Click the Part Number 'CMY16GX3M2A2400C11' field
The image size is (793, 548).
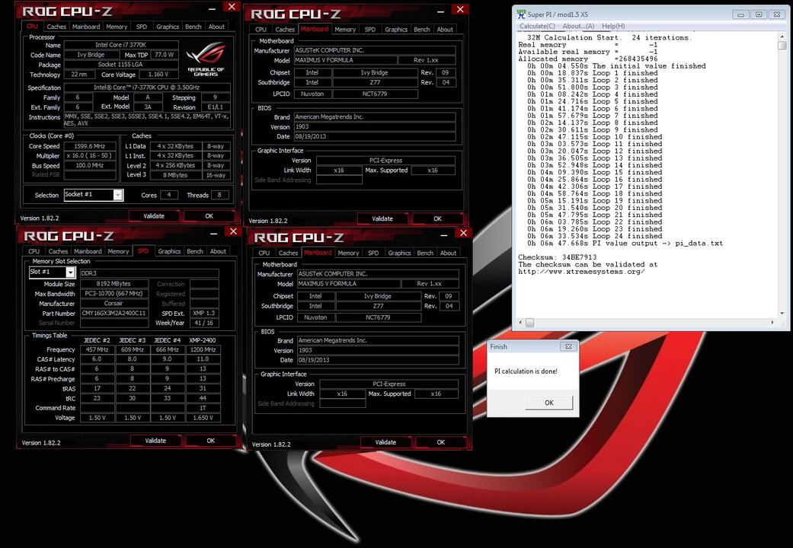click(x=114, y=314)
